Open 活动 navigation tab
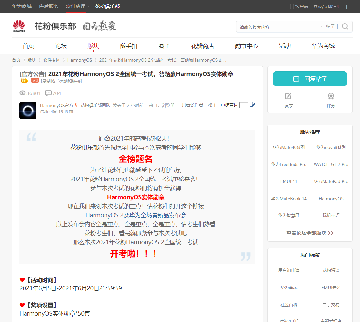This screenshot has height=322, width=360. [285, 46]
